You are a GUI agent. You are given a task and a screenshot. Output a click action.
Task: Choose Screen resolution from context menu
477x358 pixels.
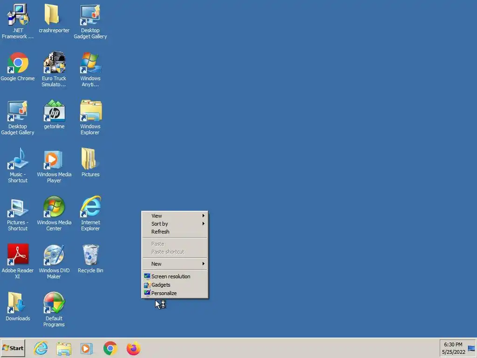[x=175, y=276]
